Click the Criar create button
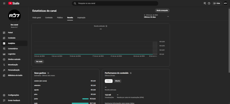Viewport: 230px width, 104px height. [x=217, y=3]
